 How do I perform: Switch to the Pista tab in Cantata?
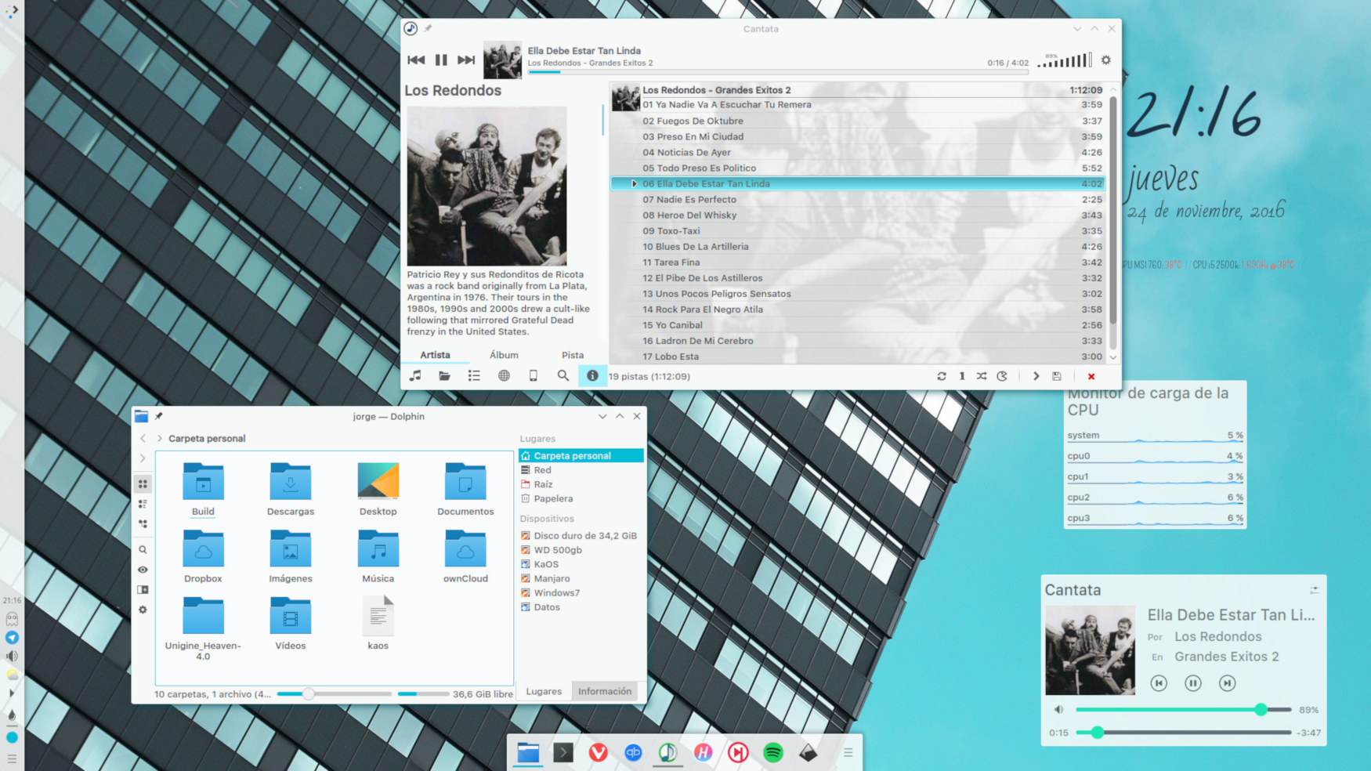pos(573,355)
